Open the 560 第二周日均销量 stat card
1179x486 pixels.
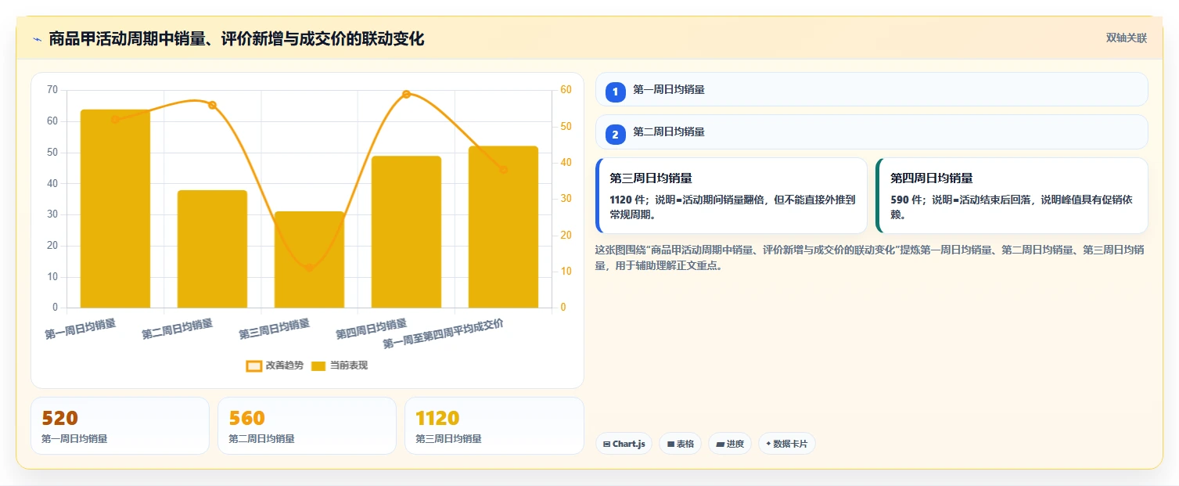tap(307, 426)
